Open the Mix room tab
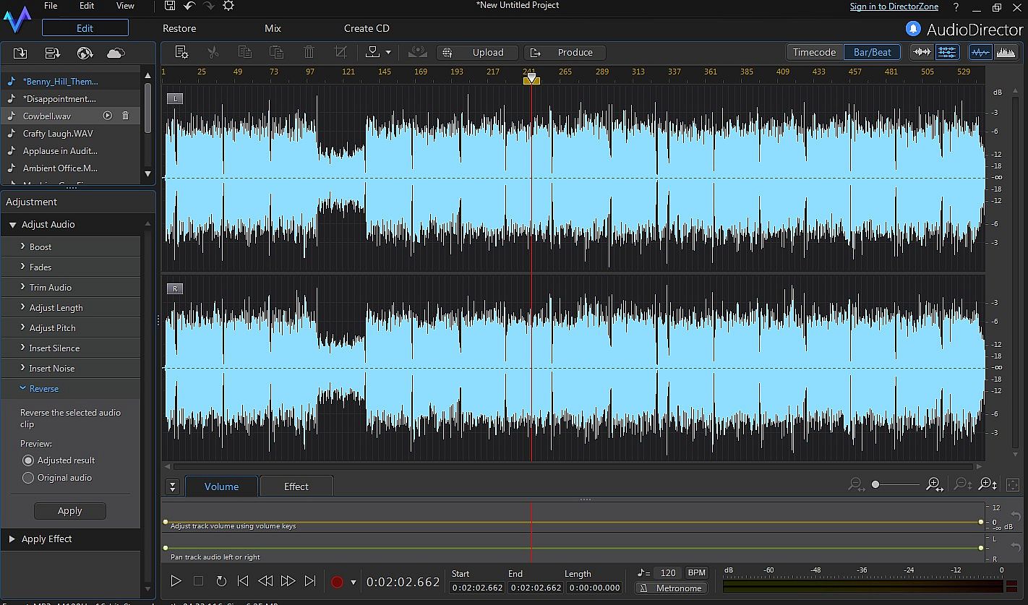The height and width of the screenshot is (605, 1028). point(273,28)
